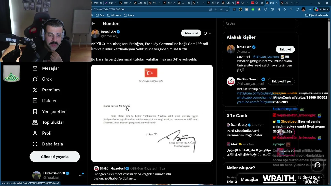Click the bookmark icon in the sidebar

click(35, 112)
